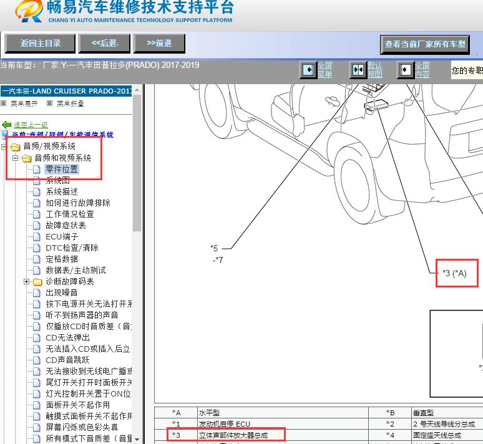Click the document icon beside 系统描述

click(37, 192)
